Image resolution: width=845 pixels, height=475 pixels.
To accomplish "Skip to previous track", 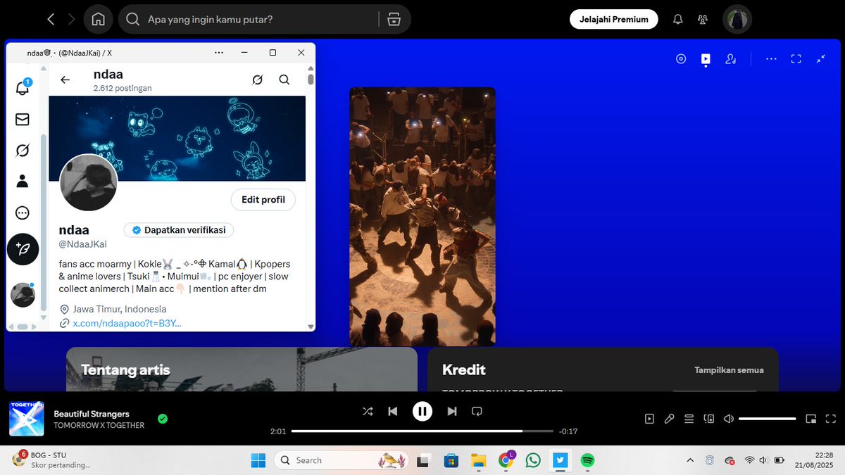I will pyautogui.click(x=393, y=412).
